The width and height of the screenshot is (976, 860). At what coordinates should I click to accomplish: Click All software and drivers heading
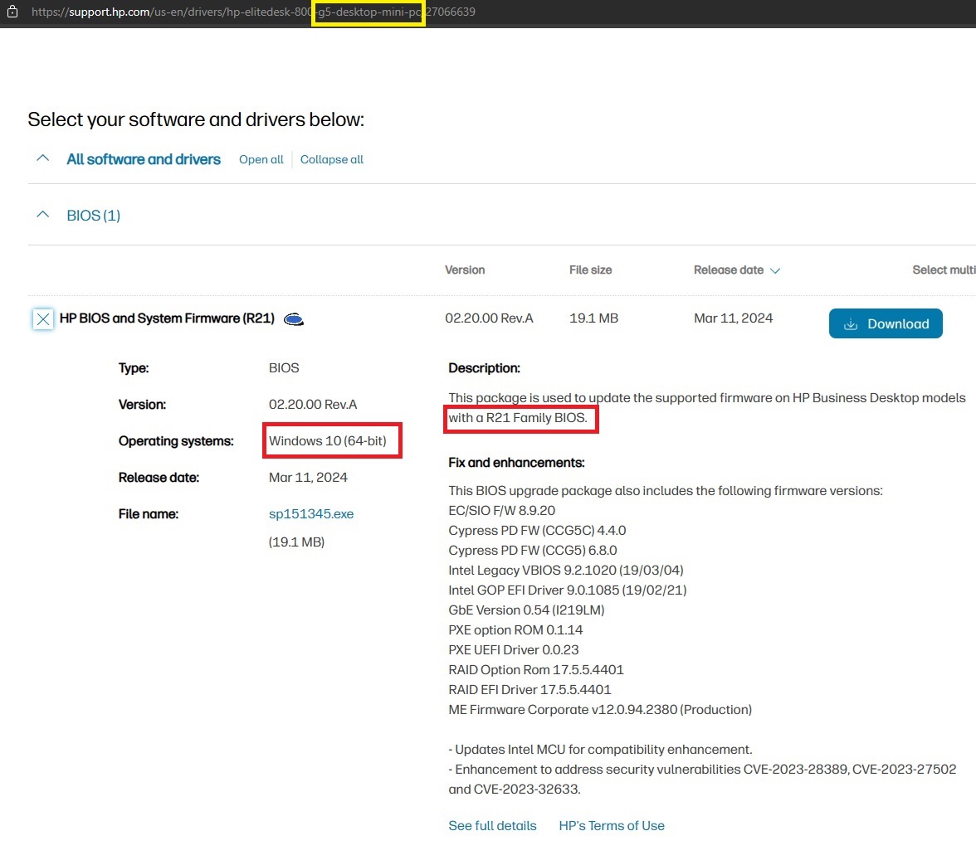[144, 159]
